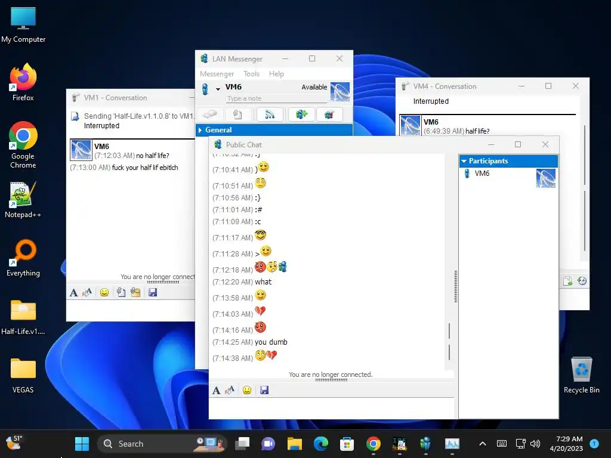The height and width of the screenshot is (458, 611).
Task: Switch to LAN Messenger taskbar icon
Action: tap(425, 444)
